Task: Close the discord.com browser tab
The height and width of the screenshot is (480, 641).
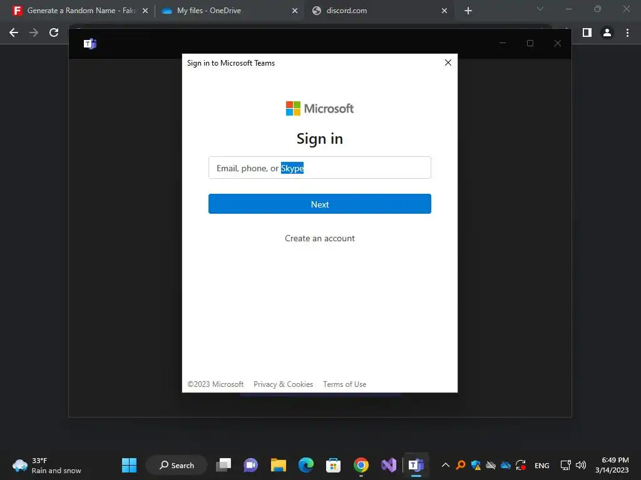Action: click(444, 11)
